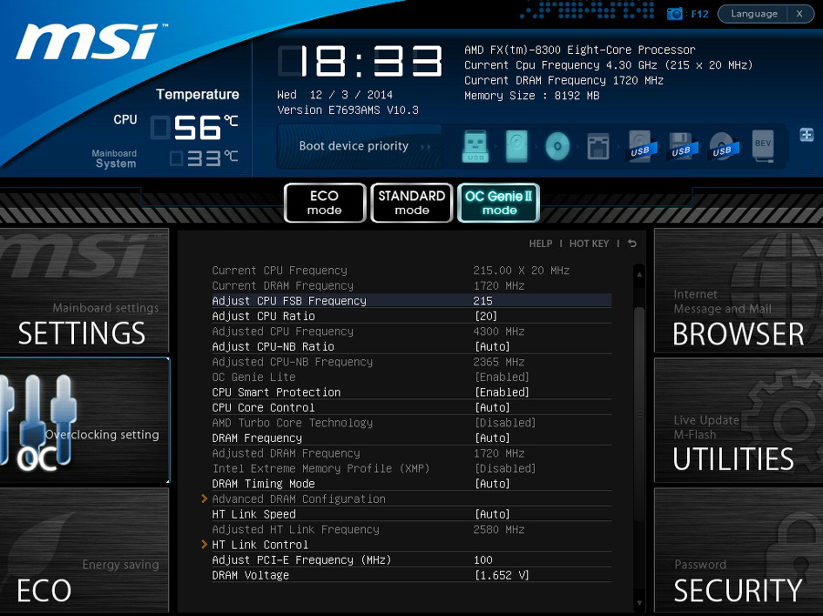Expand Advanced DRAM Configuration submenu
The image size is (823, 616).
tap(299, 499)
